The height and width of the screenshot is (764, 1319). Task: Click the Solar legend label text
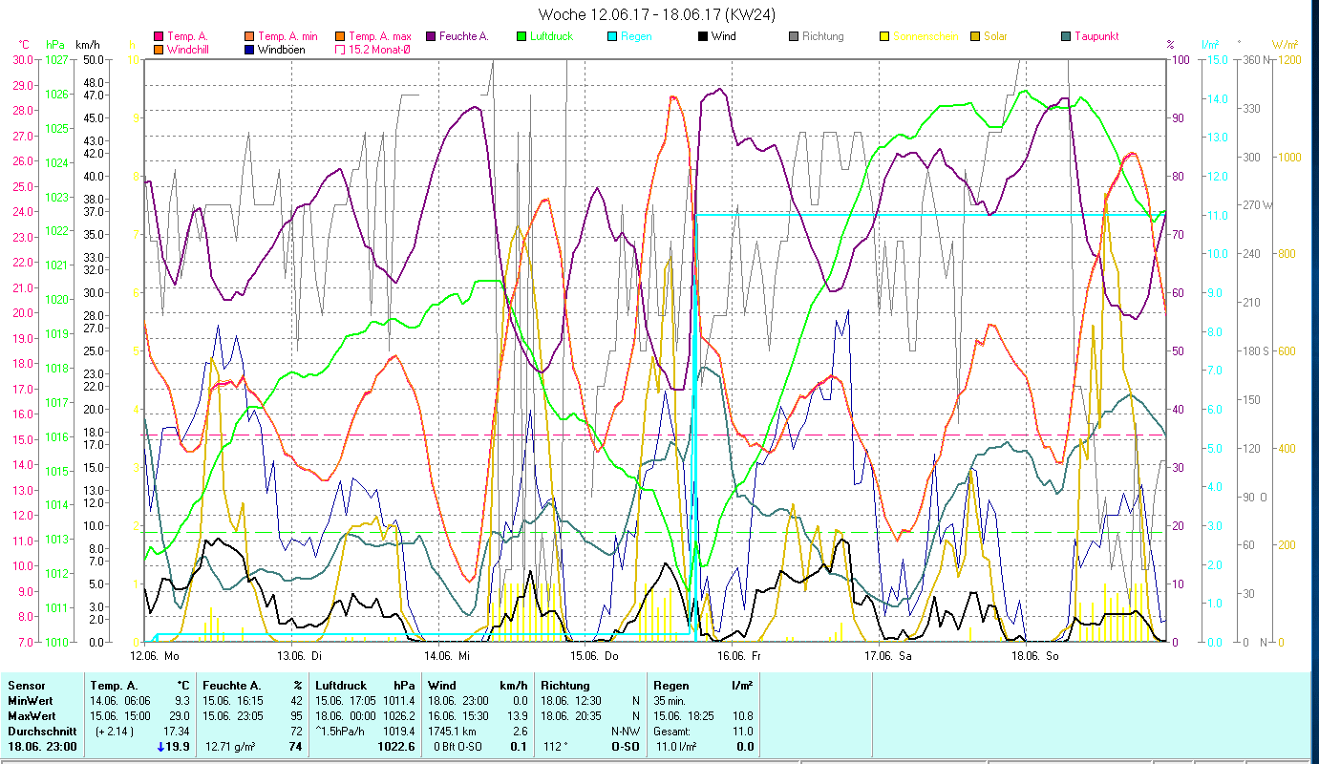(995, 37)
